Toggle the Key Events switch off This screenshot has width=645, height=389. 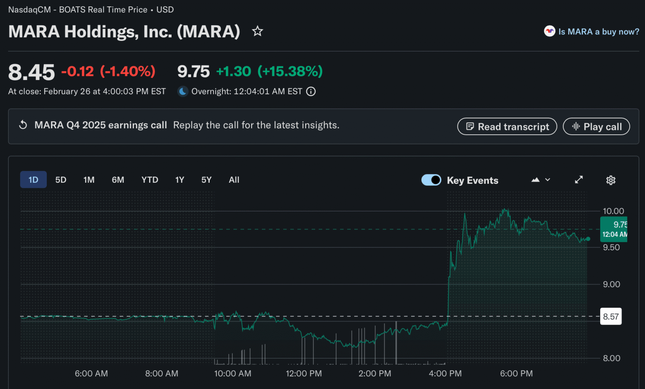click(x=431, y=180)
